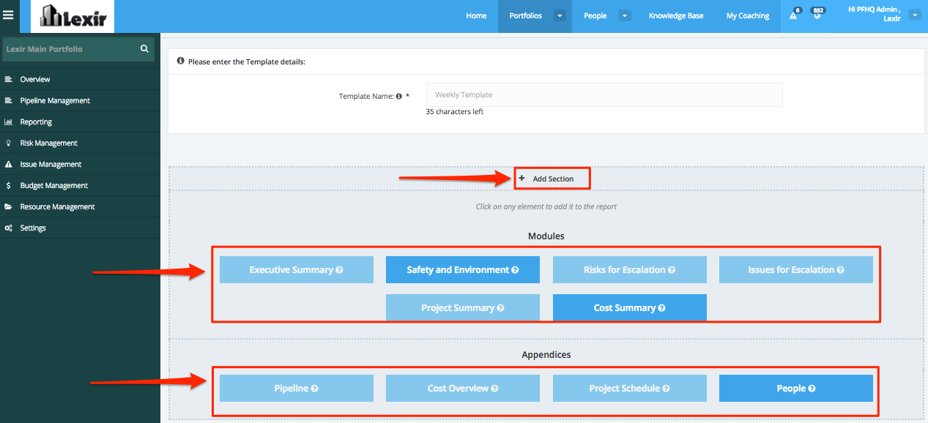Click the info icon beside Template Name
This screenshot has width=928, height=423.
[399, 96]
